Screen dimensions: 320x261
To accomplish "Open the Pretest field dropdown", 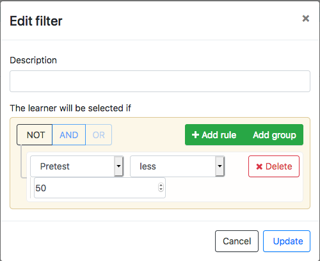I will click(x=77, y=166).
